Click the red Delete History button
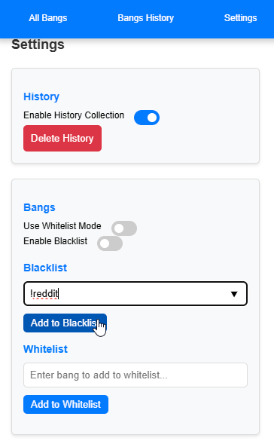This screenshot has width=274, height=447. click(62, 138)
